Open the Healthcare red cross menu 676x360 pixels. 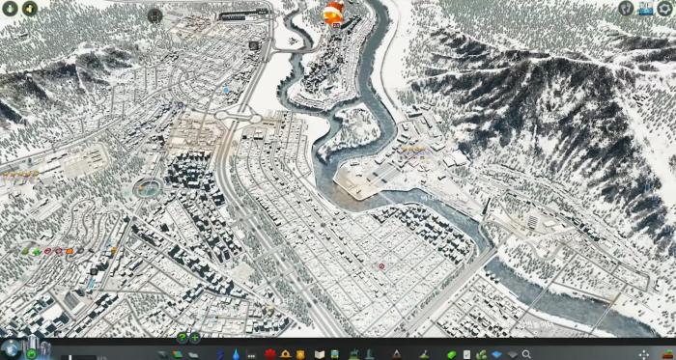(270, 354)
